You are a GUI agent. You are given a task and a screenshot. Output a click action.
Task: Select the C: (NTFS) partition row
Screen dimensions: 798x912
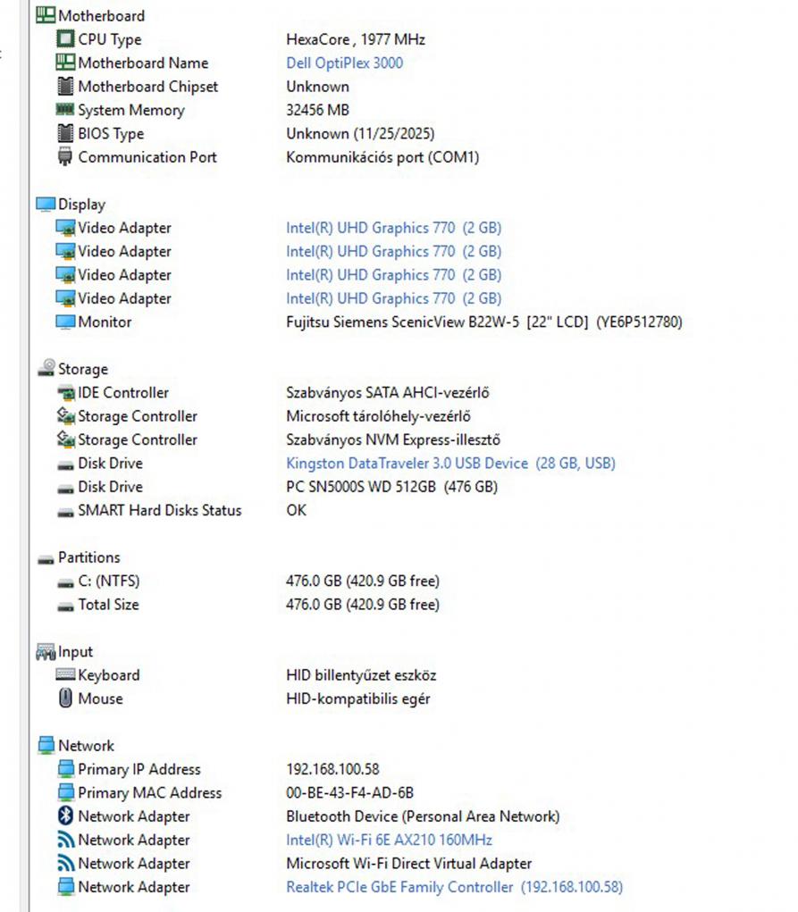pos(108,582)
